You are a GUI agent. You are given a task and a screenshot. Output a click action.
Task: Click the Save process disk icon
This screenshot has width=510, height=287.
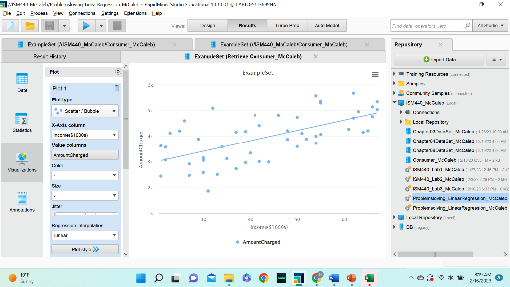50,26
